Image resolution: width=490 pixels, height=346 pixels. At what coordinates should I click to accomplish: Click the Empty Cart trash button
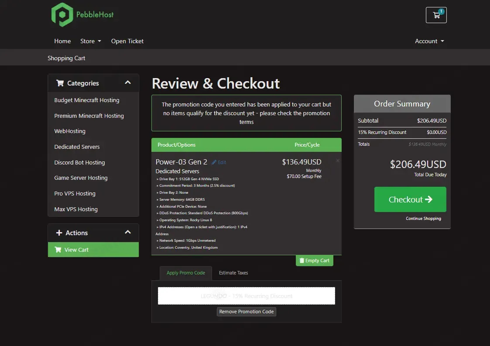point(314,260)
